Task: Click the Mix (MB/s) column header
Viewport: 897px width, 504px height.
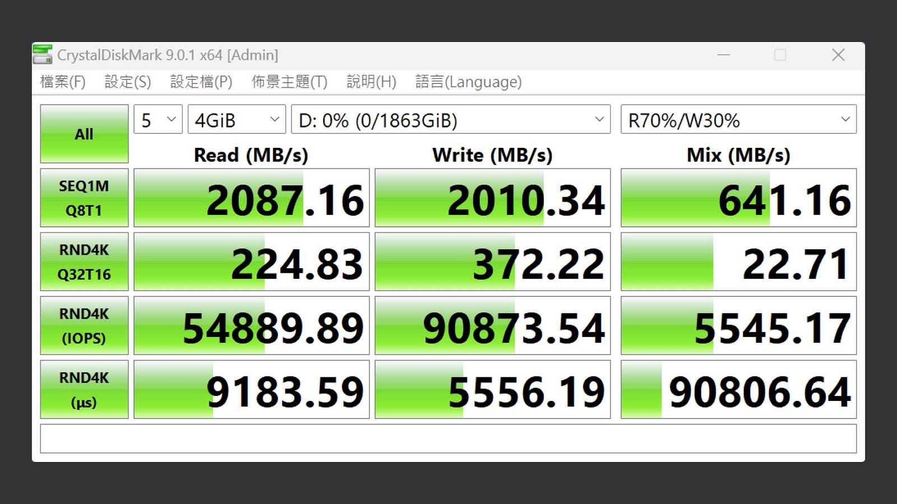Action: pos(738,155)
